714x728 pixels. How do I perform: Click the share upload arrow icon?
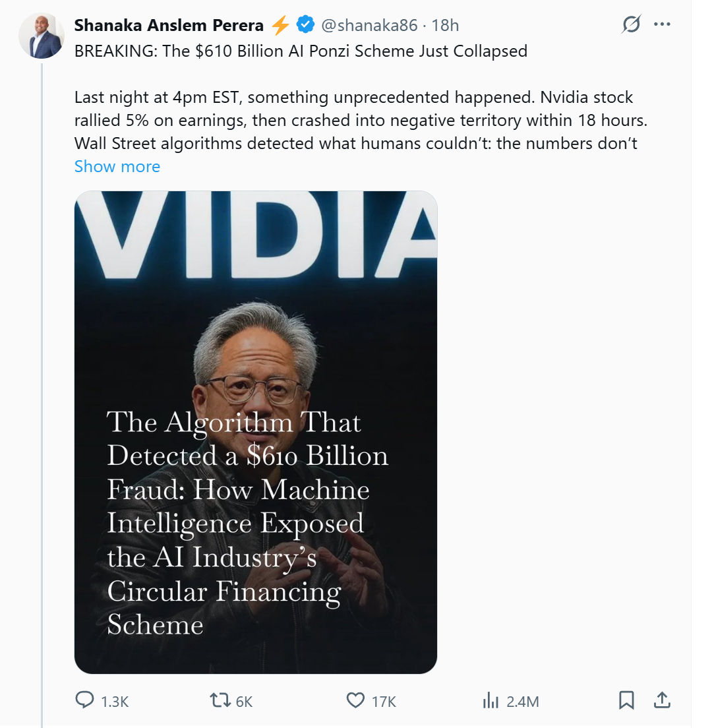[662, 700]
